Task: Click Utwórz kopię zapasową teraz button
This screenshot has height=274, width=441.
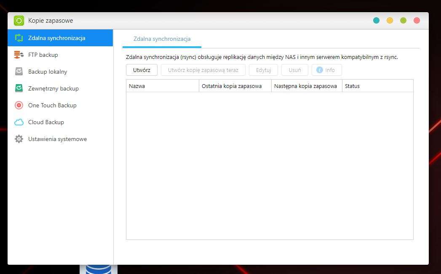Action: 203,70
